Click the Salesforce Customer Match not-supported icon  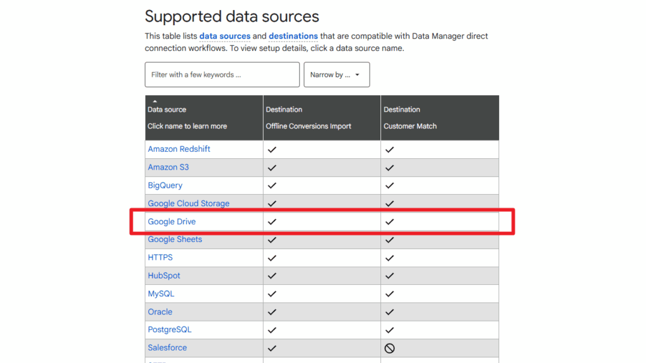click(390, 348)
